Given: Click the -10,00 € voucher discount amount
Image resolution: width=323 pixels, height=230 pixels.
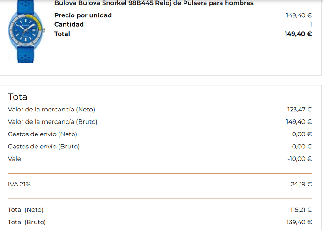Looking at the screenshot, I should tap(300, 159).
